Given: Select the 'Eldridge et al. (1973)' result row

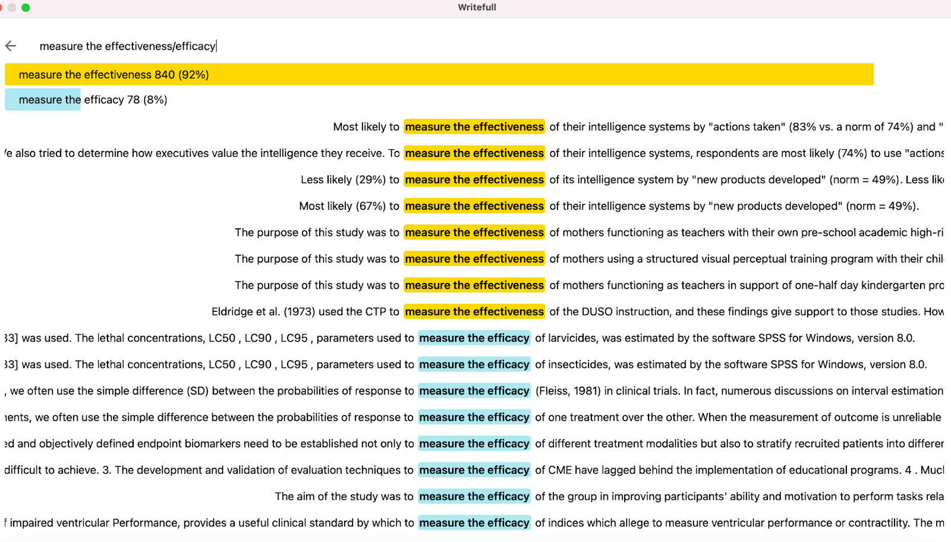Looking at the screenshot, I should pyautogui.click(x=578, y=312).
